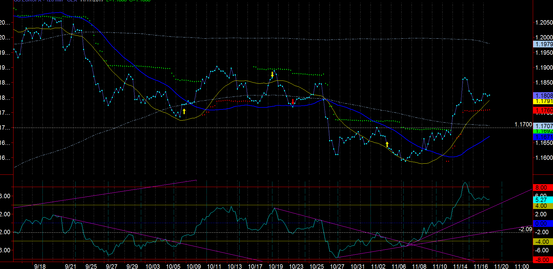Click the cyan 5.27 oscillator value tag

pos(543,200)
